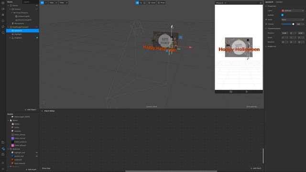
Task: Click the Microphone bulb icon in Scene tree
Action: click(13, 23)
